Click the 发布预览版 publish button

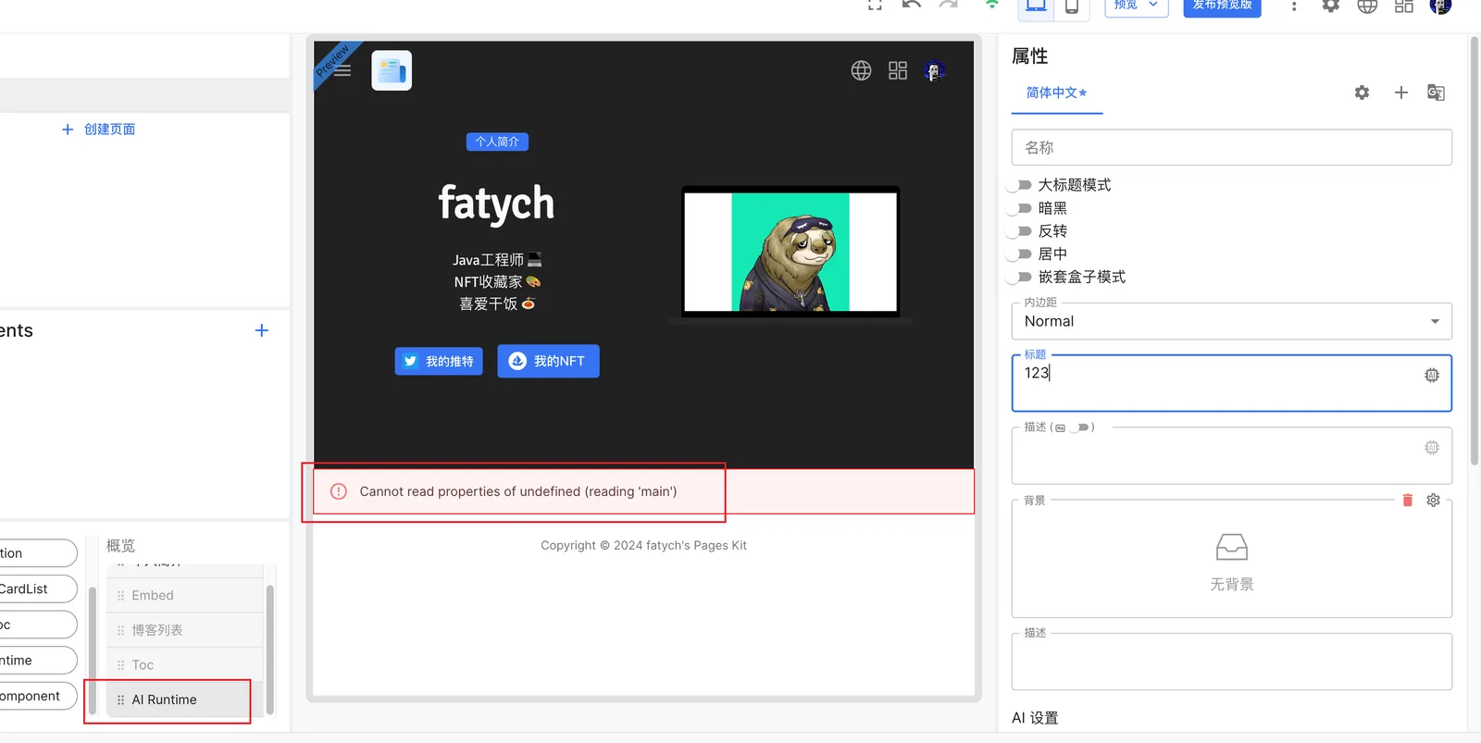(x=1222, y=6)
